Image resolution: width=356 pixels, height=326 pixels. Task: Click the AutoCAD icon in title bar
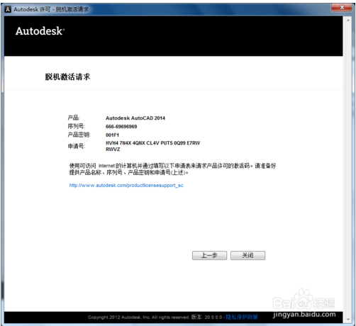click(x=8, y=9)
